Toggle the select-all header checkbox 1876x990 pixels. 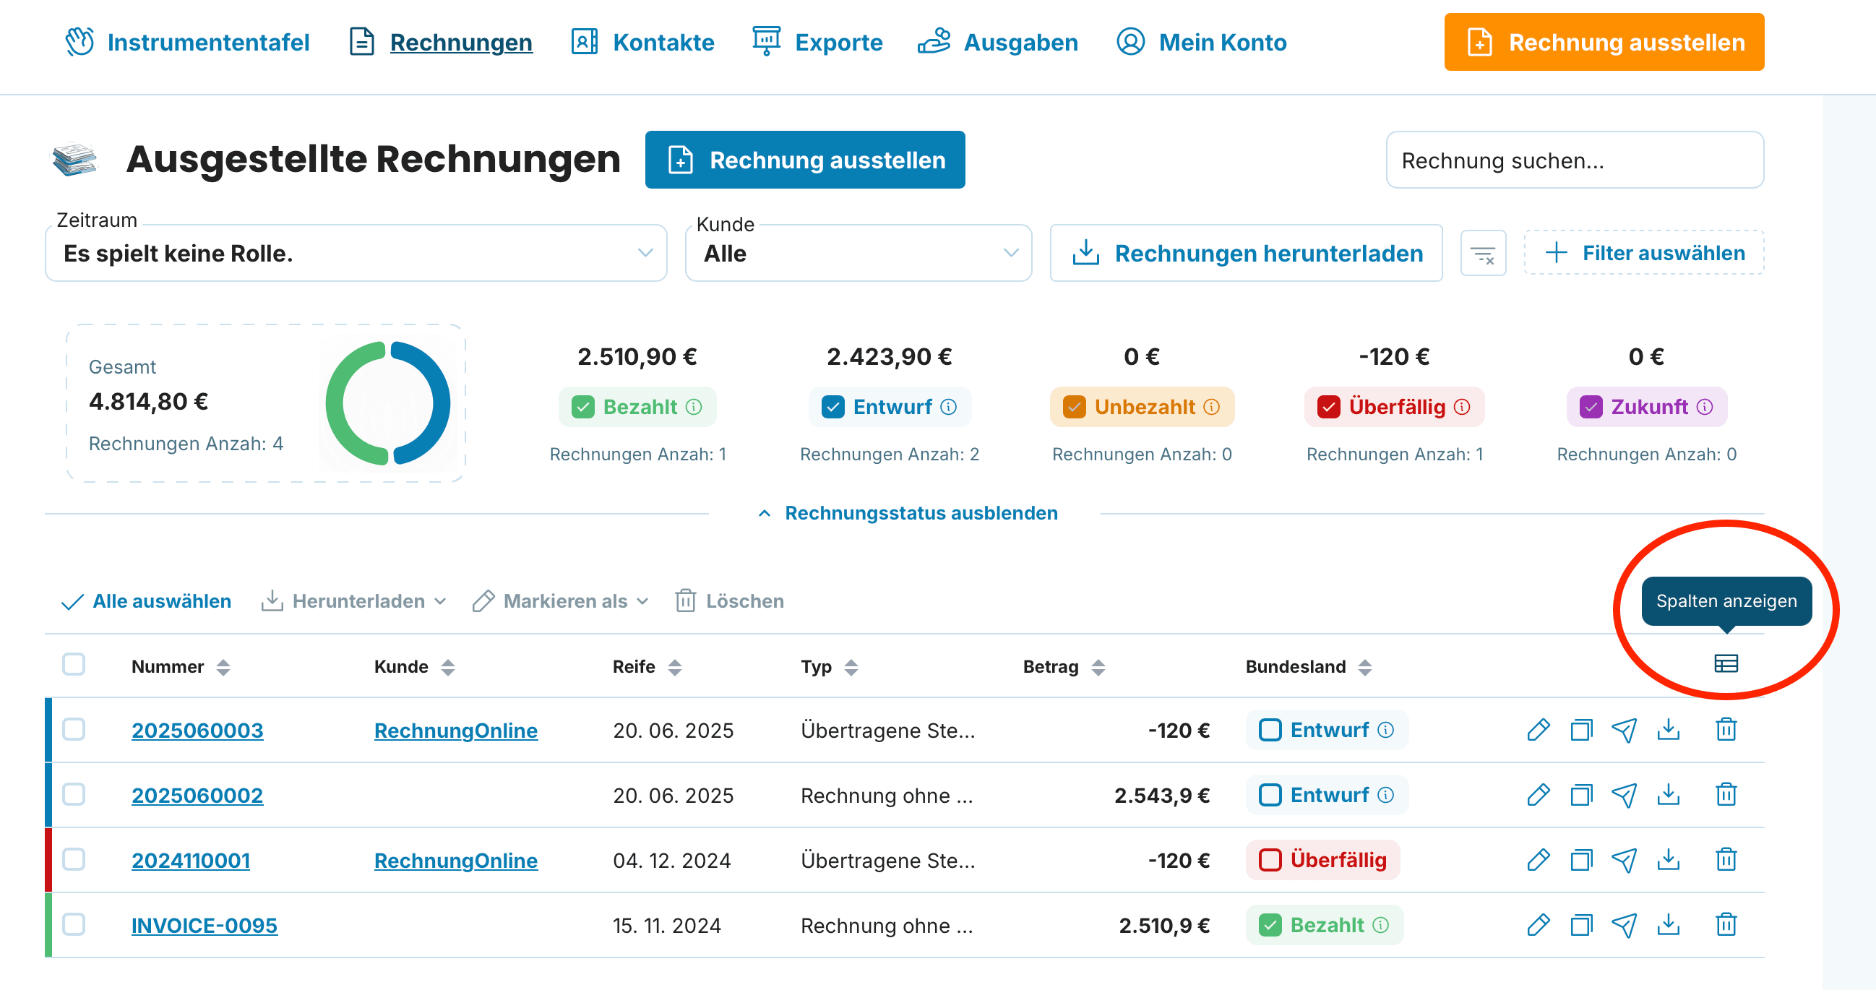(x=74, y=664)
